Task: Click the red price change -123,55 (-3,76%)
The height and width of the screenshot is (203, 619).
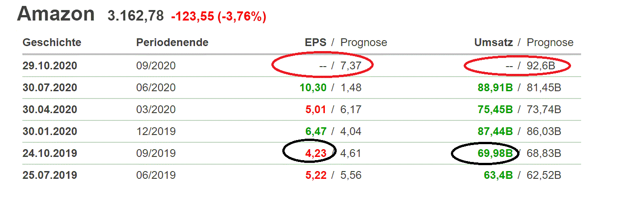Action: point(218,17)
